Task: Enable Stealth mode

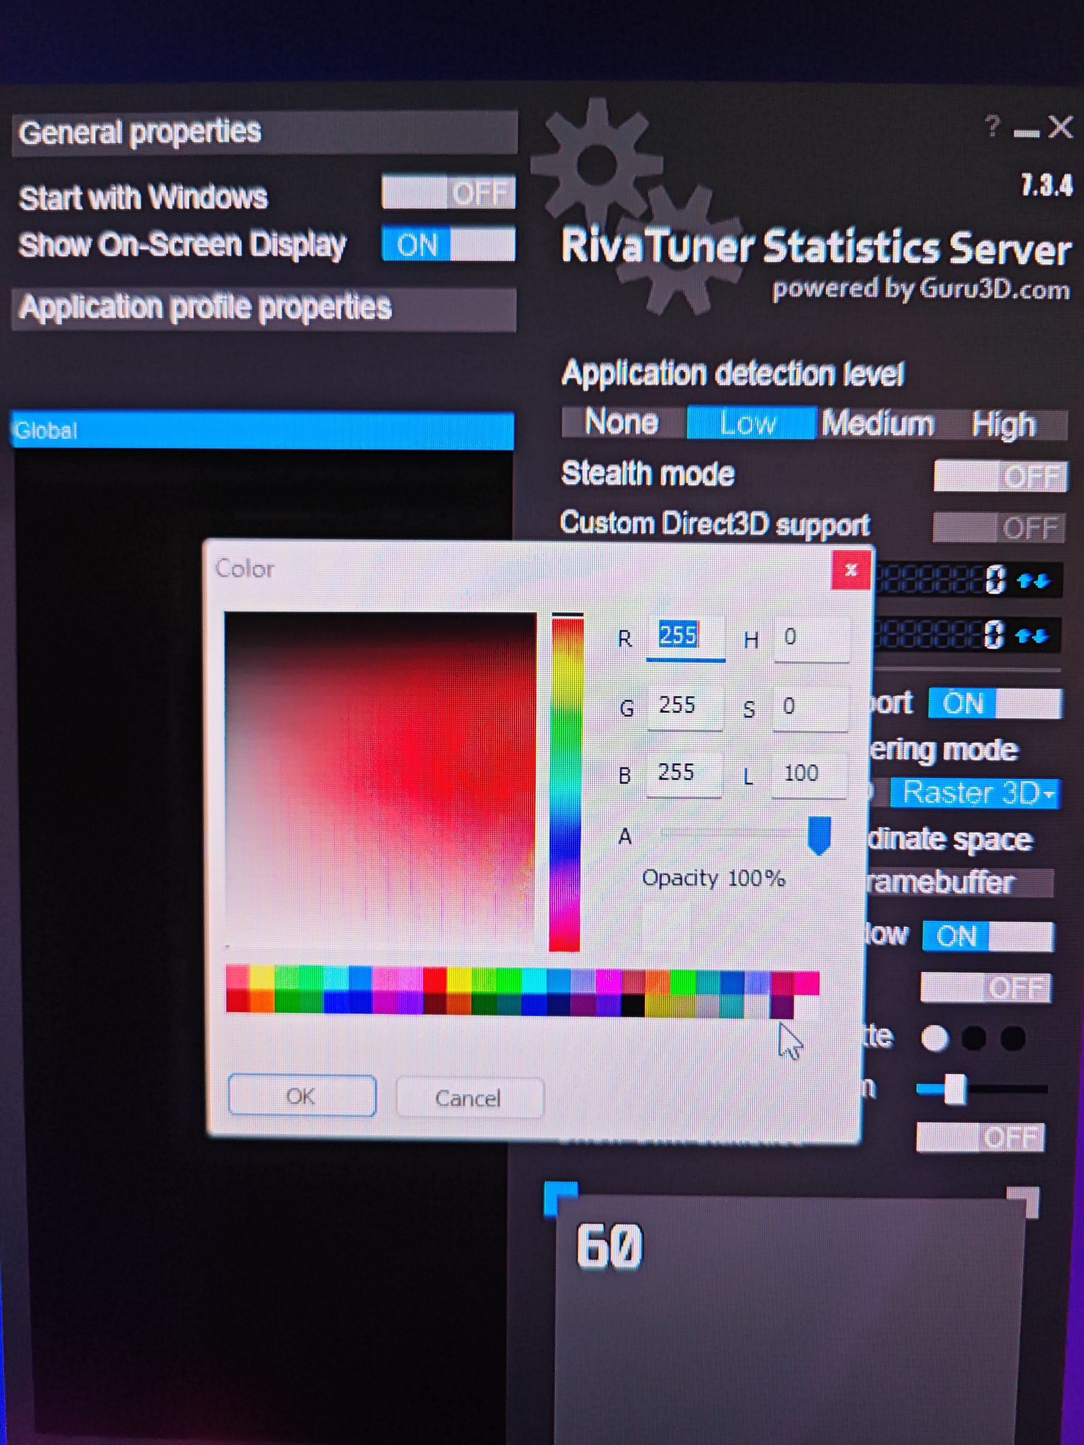Action: pos(1000,476)
